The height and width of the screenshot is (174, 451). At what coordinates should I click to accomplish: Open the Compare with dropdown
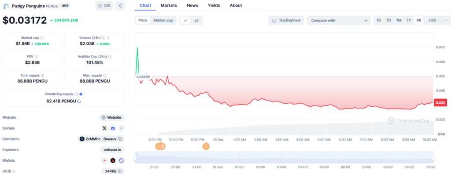[x=339, y=20]
